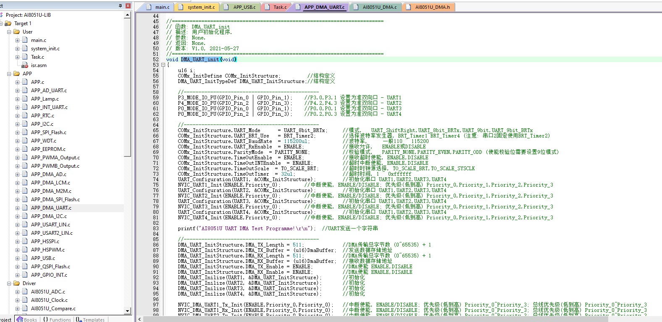This screenshot has width=662, height=322.
Task: Collapse the DMA_UART_init function fold marker
Action: coord(163,65)
